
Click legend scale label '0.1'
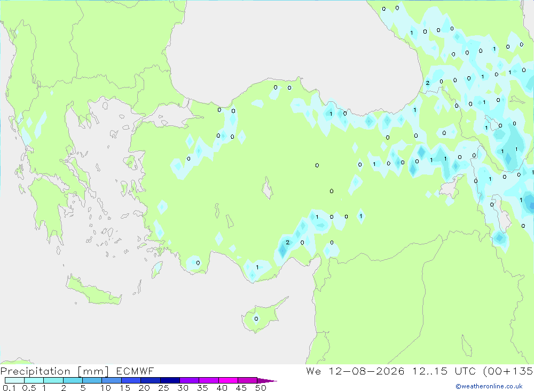coord(9,388)
